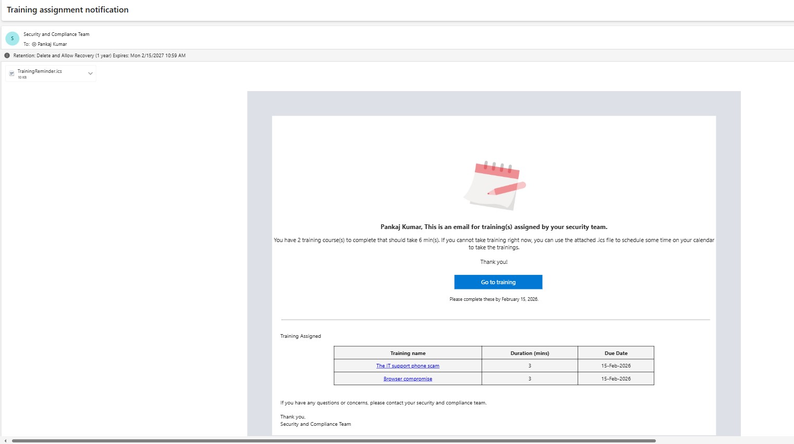
Task: Expand the TrainingReminder.ics attachment dropdown
Action: [90, 74]
